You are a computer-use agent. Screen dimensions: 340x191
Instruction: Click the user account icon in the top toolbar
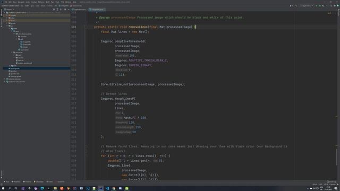[291, 6]
